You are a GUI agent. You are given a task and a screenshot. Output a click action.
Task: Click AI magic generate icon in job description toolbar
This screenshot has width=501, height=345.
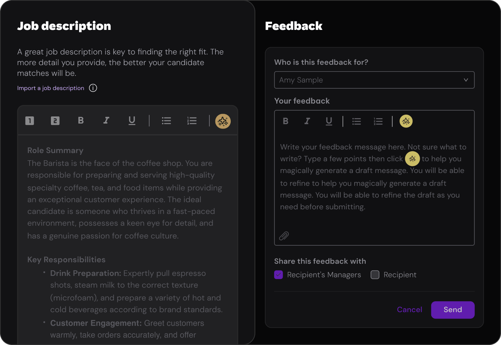click(223, 121)
